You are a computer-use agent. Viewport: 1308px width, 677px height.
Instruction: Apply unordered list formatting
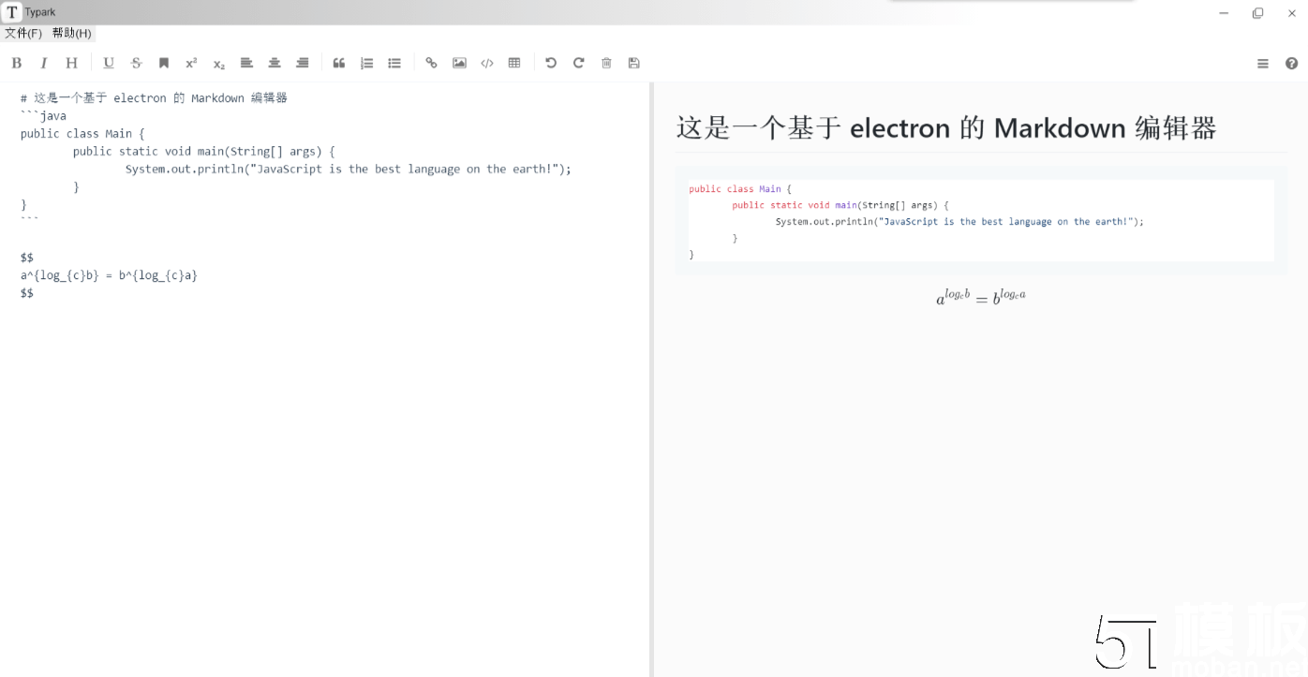point(394,63)
